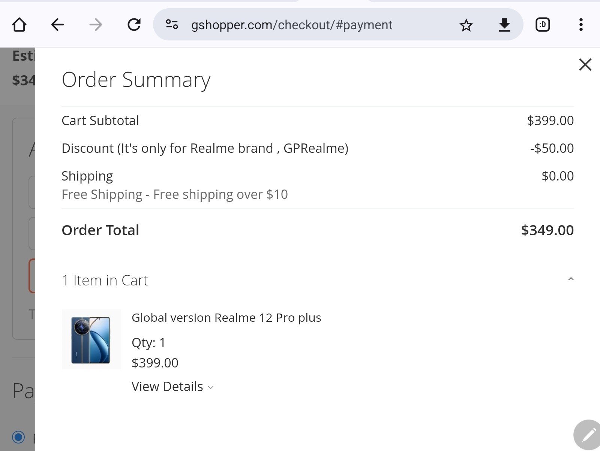Click the red-outlined field behind the overlay
Viewport: 600px width, 451px height.
(x=32, y=276)
